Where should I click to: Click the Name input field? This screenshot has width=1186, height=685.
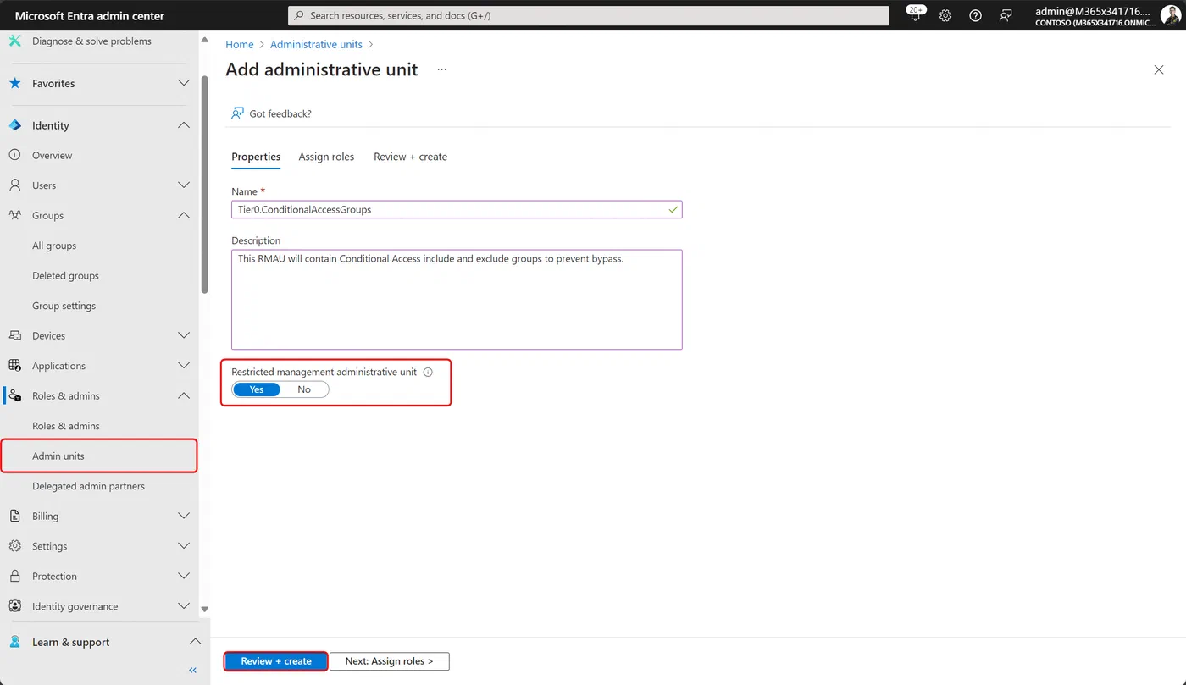[x=457, y=209]
